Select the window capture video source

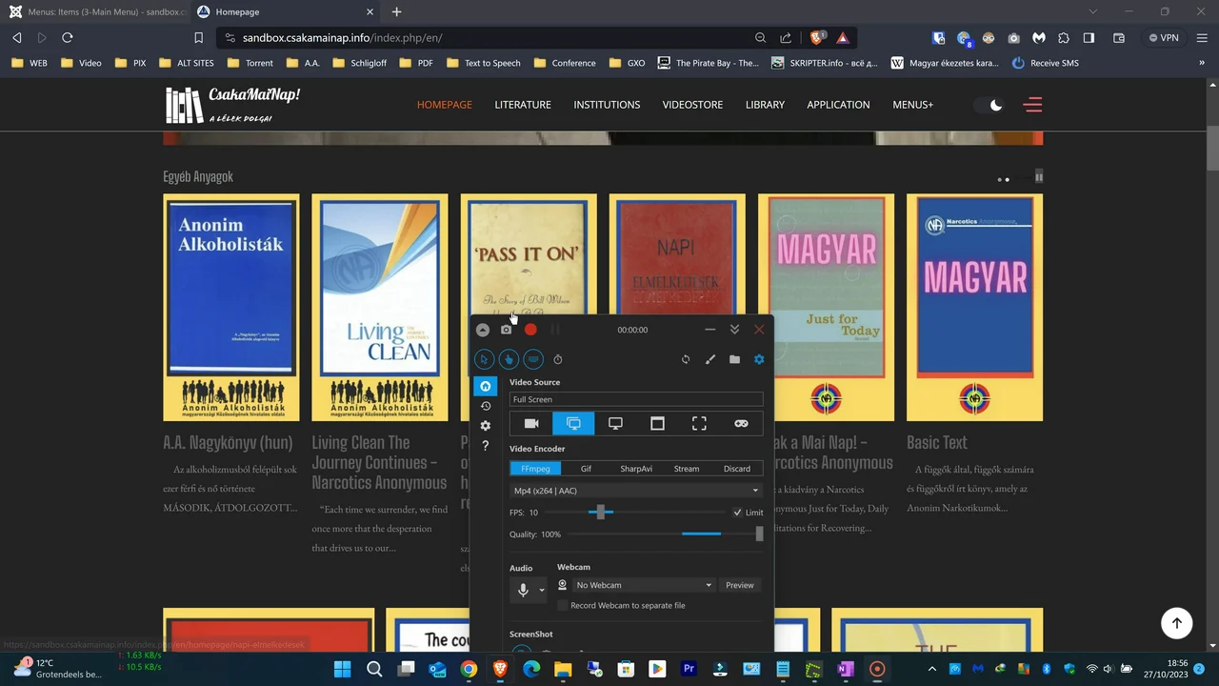pyautogui.click(x=657, y=423)
